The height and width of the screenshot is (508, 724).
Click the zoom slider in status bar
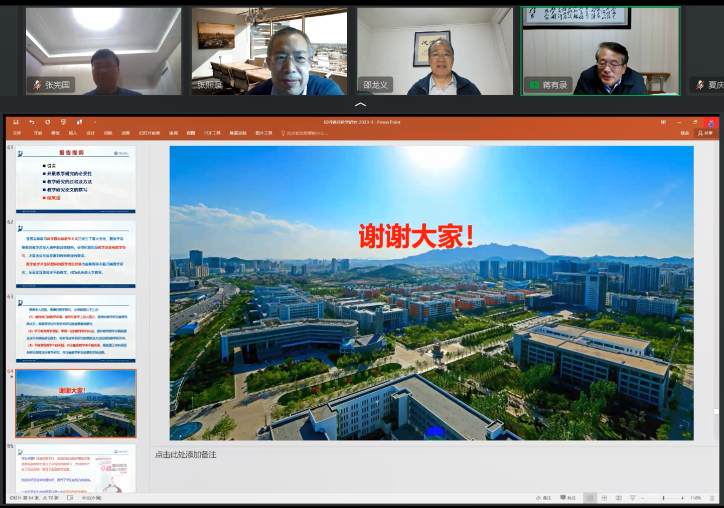coord(663,498)
